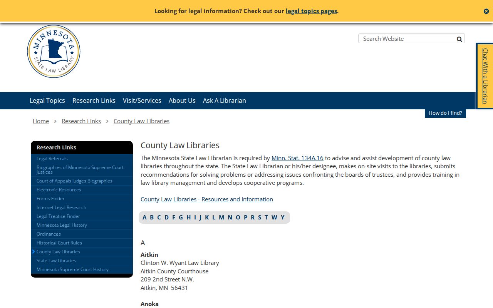Open Chat With a Librarian tab
Screen dimensions: 493x308
[x=485, y=76]
